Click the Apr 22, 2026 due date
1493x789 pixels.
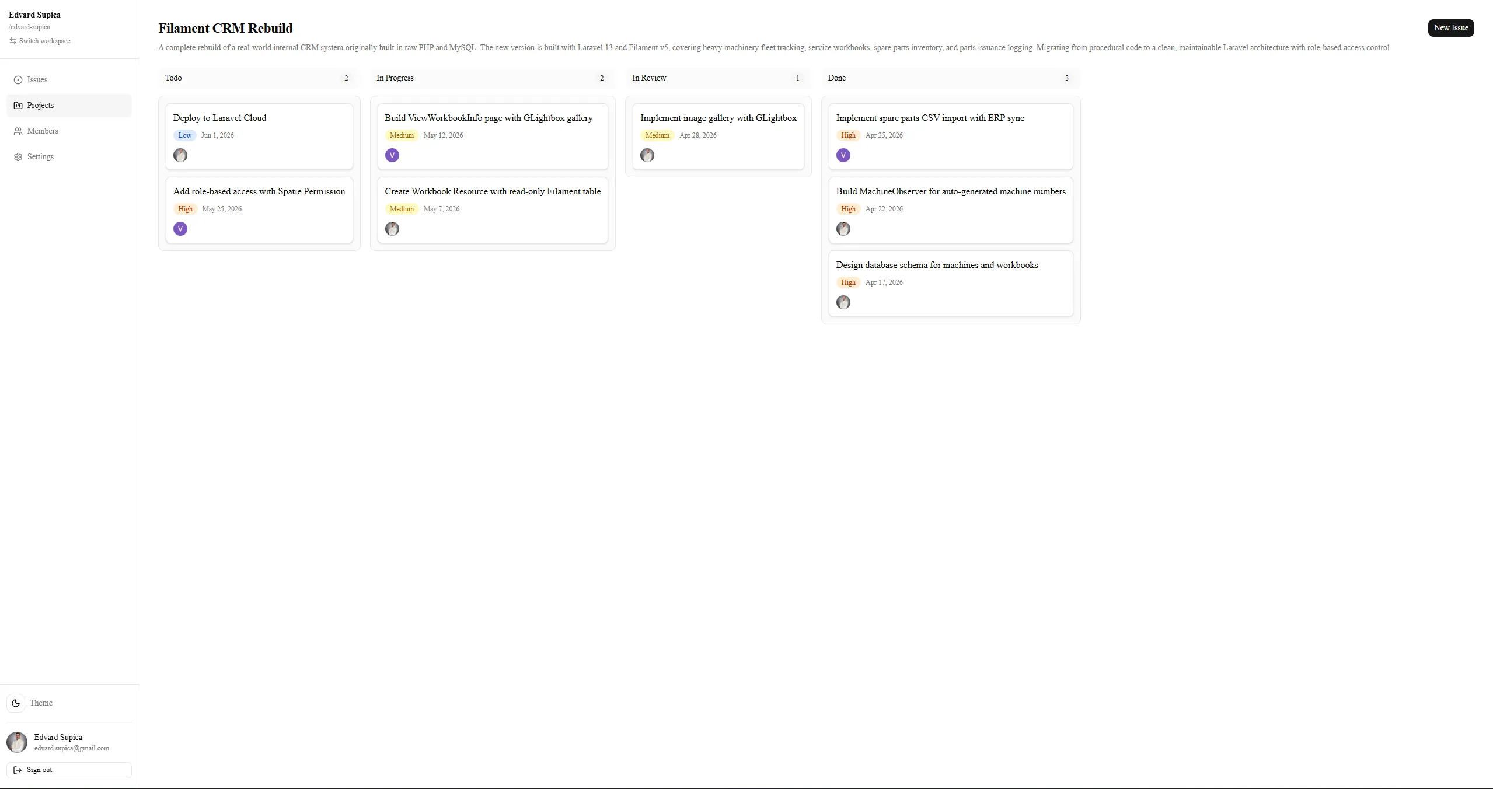884,209
